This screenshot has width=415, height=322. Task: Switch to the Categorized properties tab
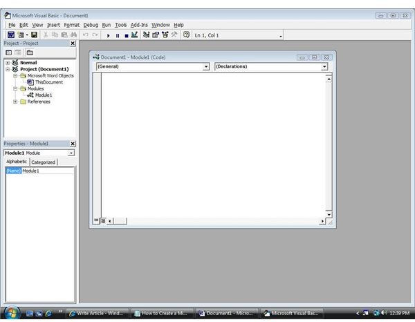pos(43,162)
